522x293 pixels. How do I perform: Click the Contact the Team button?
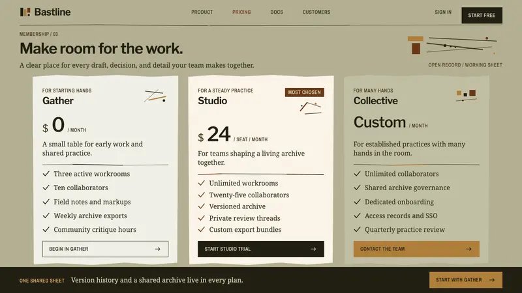416,249
